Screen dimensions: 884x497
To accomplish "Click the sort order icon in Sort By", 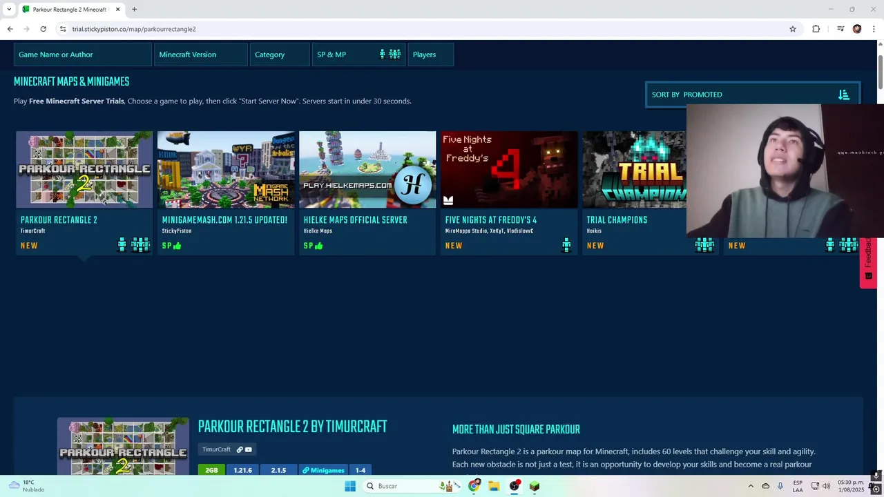I will tap(843, 95).
